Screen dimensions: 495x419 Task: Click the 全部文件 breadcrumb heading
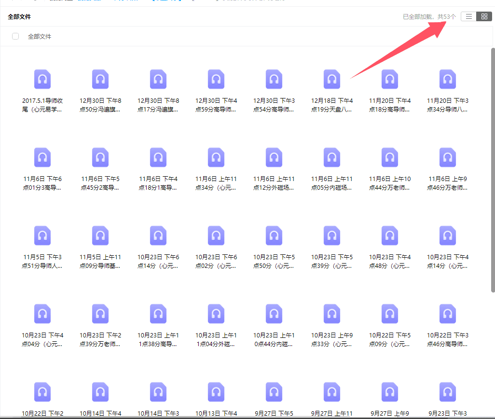[19, 17]
